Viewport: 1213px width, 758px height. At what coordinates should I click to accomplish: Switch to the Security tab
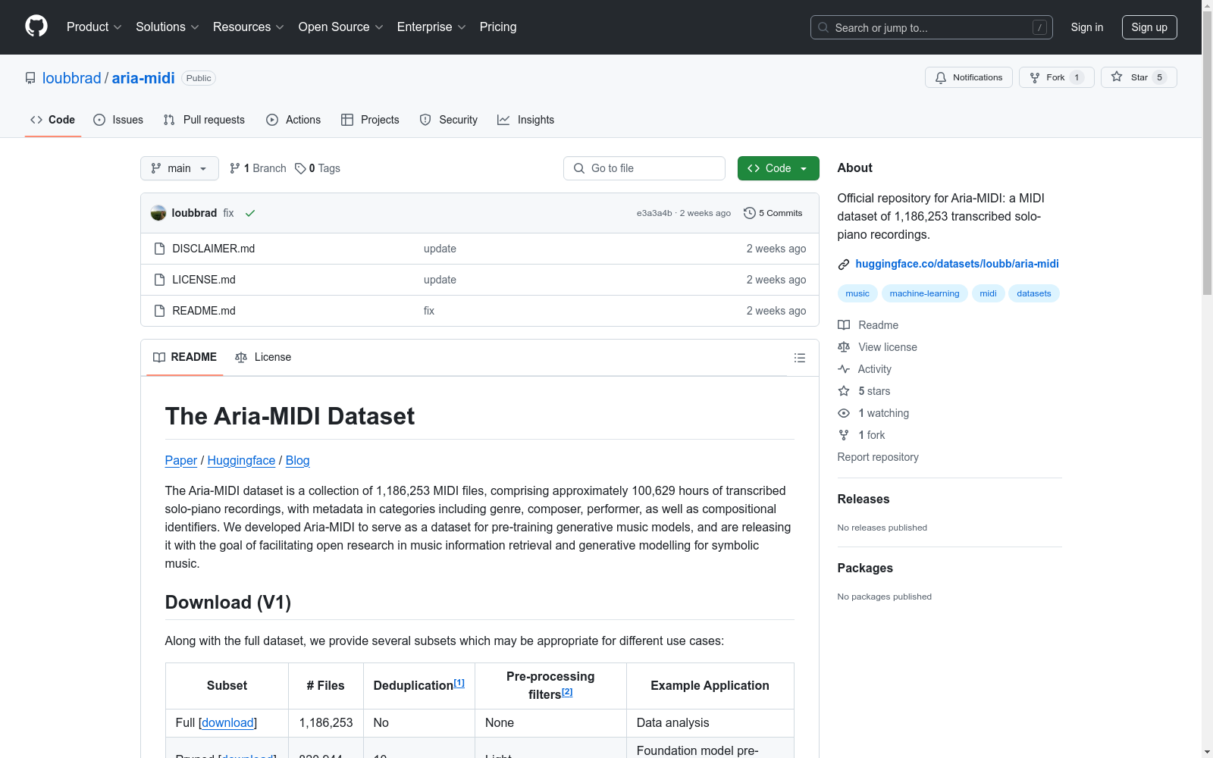click(449, 120)
